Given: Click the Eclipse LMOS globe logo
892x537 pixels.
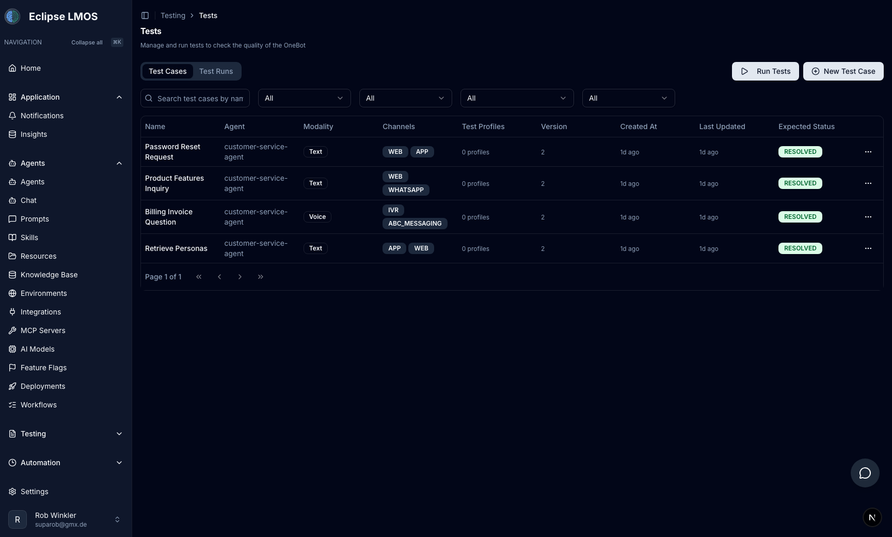Looking at the screenshot, I should click(12, 17).
